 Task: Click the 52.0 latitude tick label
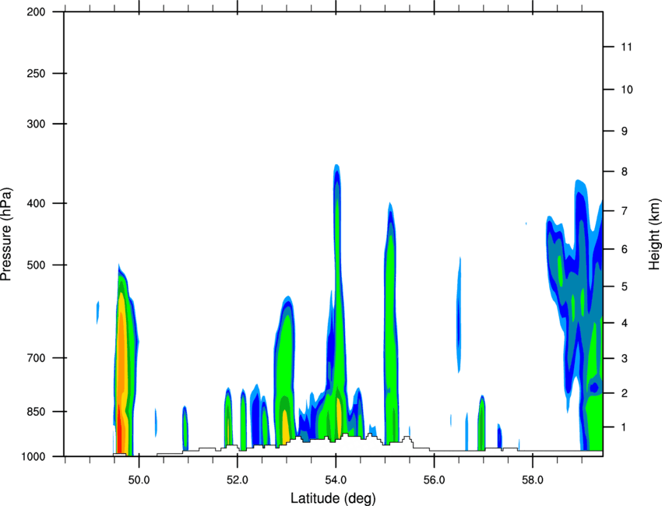(x=238, y=480)
